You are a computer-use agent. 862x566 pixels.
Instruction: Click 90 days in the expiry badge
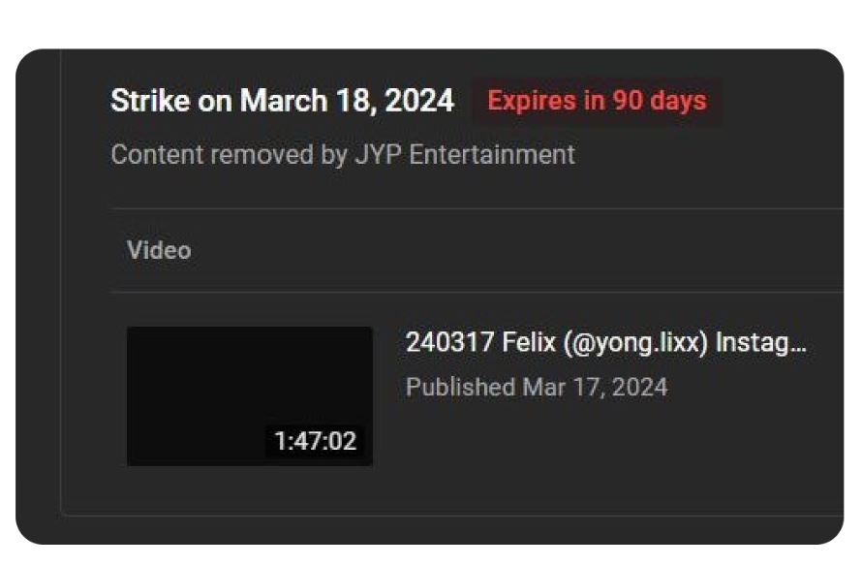pyautogui.click(x=659, y=101)
